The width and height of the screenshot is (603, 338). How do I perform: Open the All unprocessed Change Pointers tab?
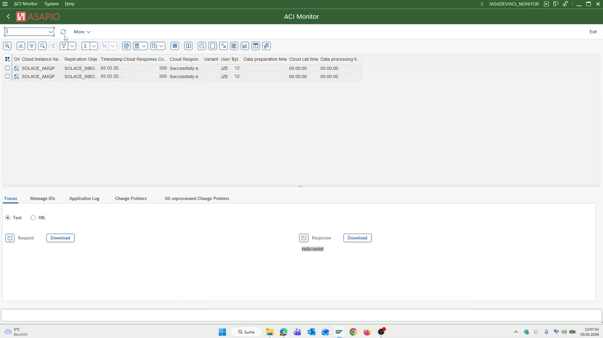(197, 198)
